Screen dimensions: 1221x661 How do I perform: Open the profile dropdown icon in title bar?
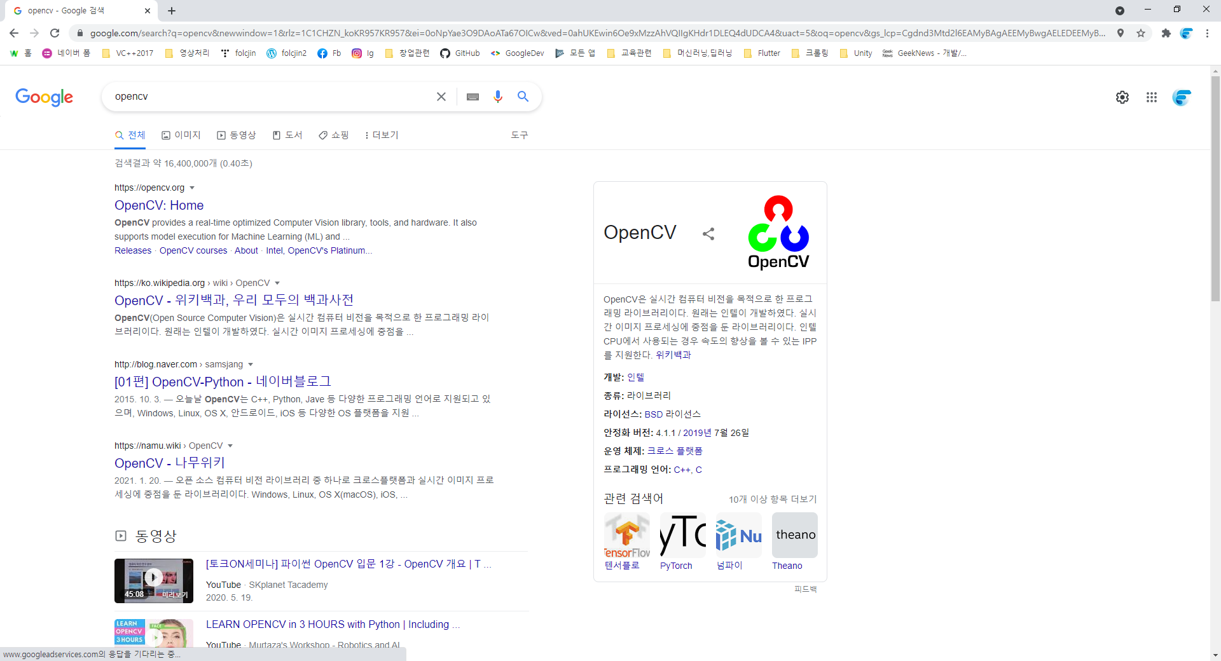tap(1120, 11)
